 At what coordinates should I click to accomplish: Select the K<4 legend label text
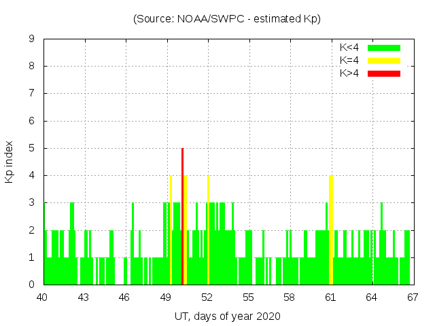point(349,48)
